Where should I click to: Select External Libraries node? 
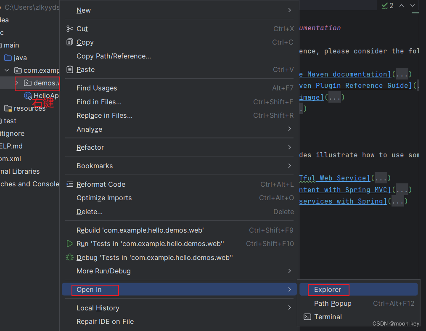click(20, 171)
